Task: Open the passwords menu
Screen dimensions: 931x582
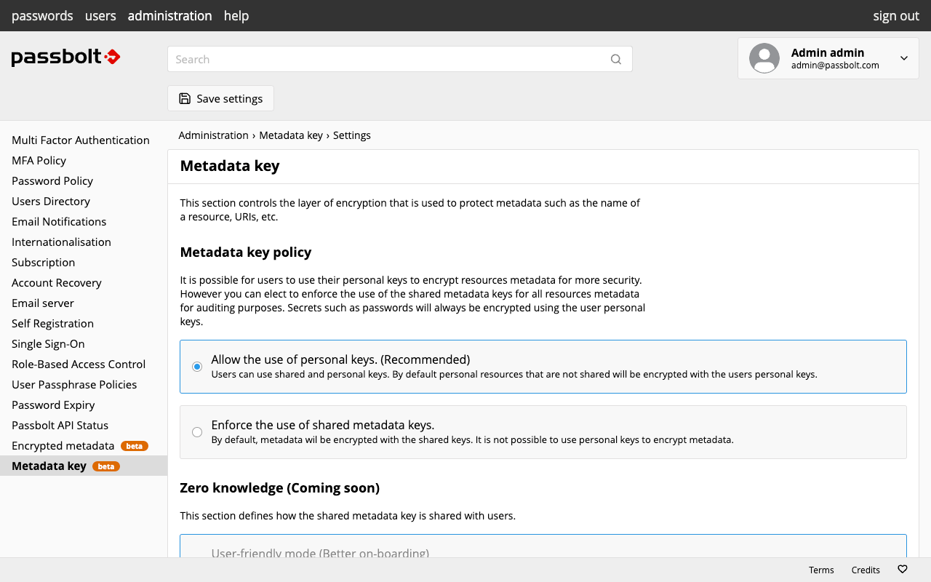Action: (x=42, y=16)
